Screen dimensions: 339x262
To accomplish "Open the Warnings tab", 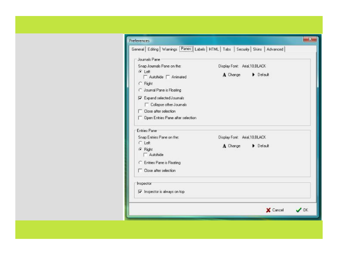I will coord(169,49).
